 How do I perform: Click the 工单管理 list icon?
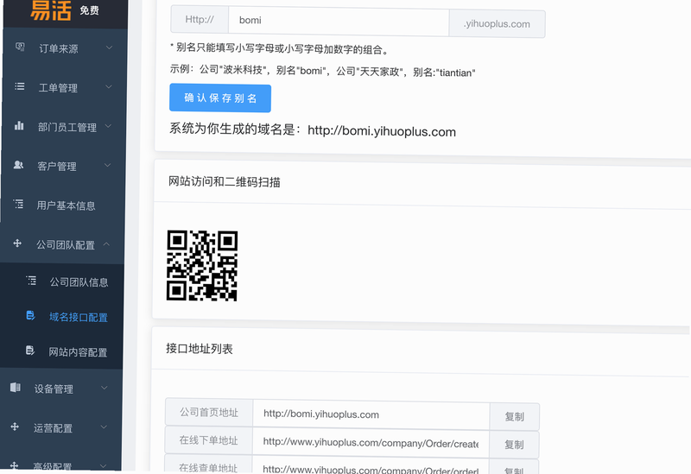click(x=19, y=86)
